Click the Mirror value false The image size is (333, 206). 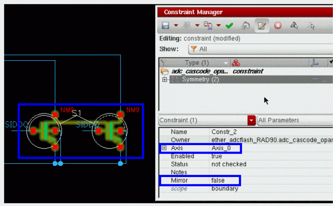tap(218, 180)
